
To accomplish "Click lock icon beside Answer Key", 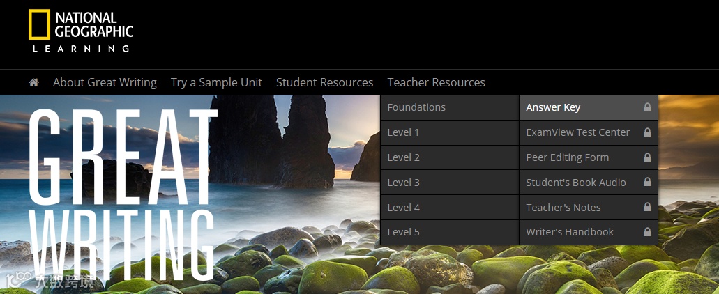I will click(x=647, y=107).
